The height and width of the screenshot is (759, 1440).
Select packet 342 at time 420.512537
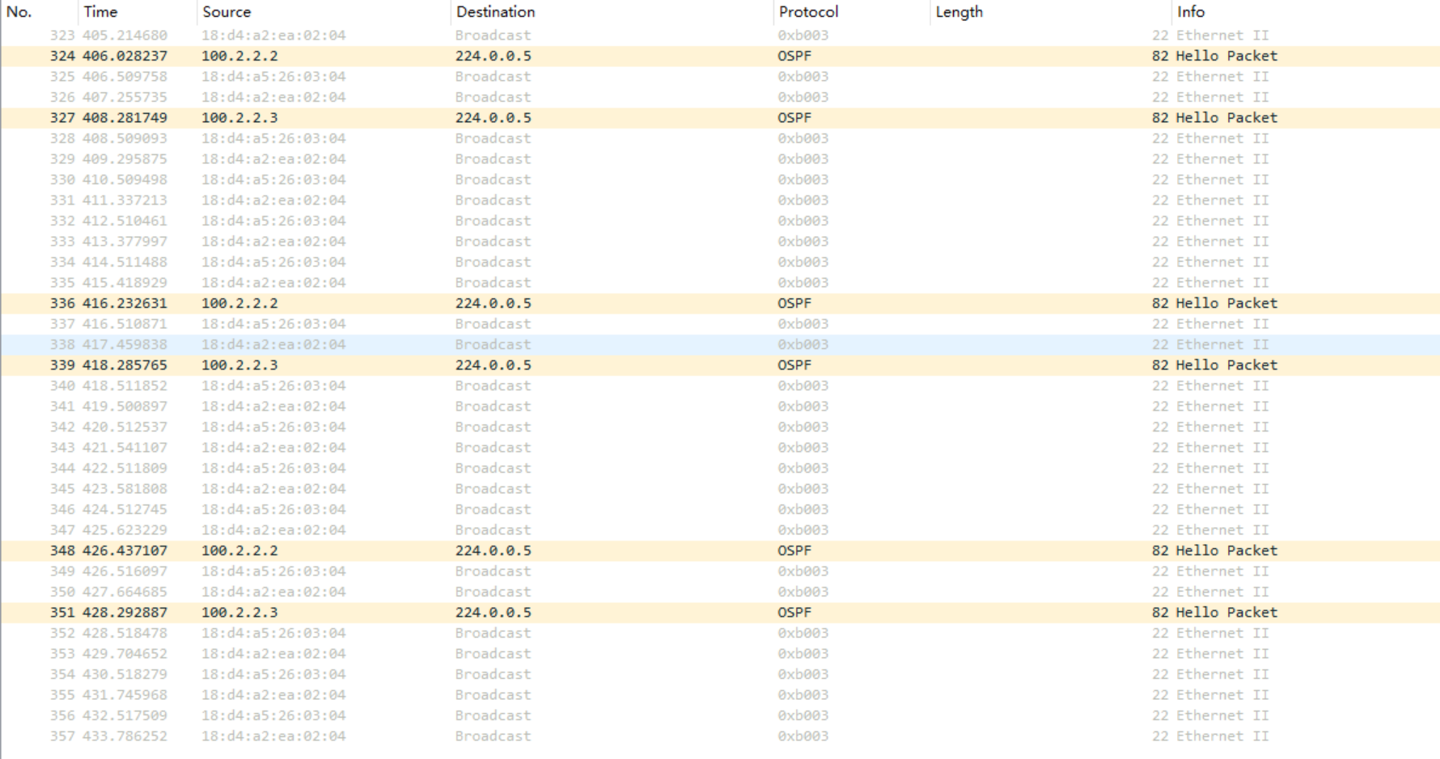click(x=720, y=427)
